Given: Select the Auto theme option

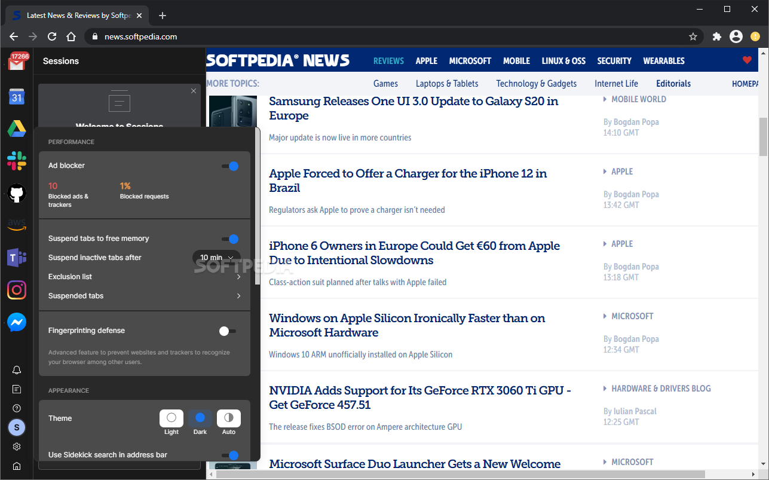Looking at the screenshot, I should tap(229, 418).
